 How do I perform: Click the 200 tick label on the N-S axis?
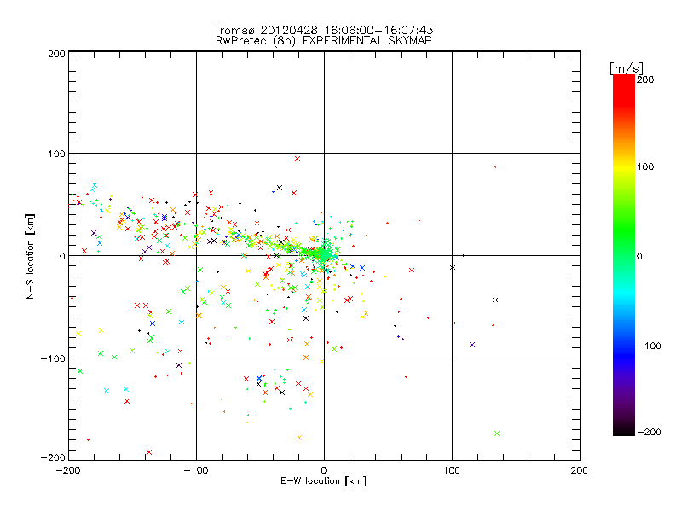tap(56, 54)
